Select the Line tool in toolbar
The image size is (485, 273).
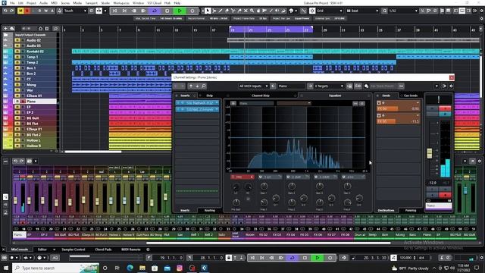click(x=271, y=11)
